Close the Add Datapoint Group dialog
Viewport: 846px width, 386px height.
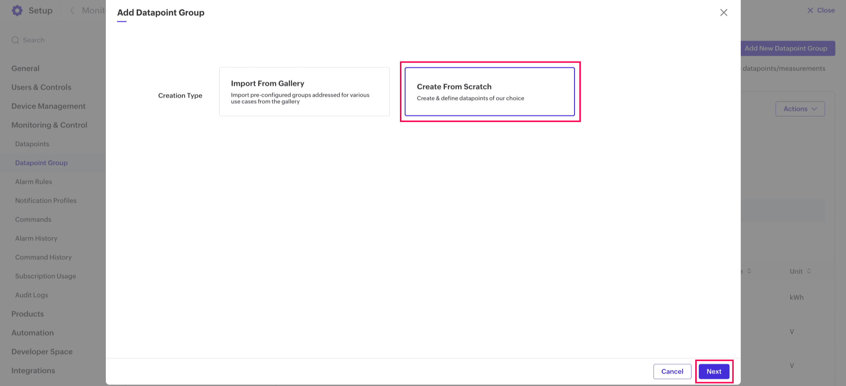[724, 12]
